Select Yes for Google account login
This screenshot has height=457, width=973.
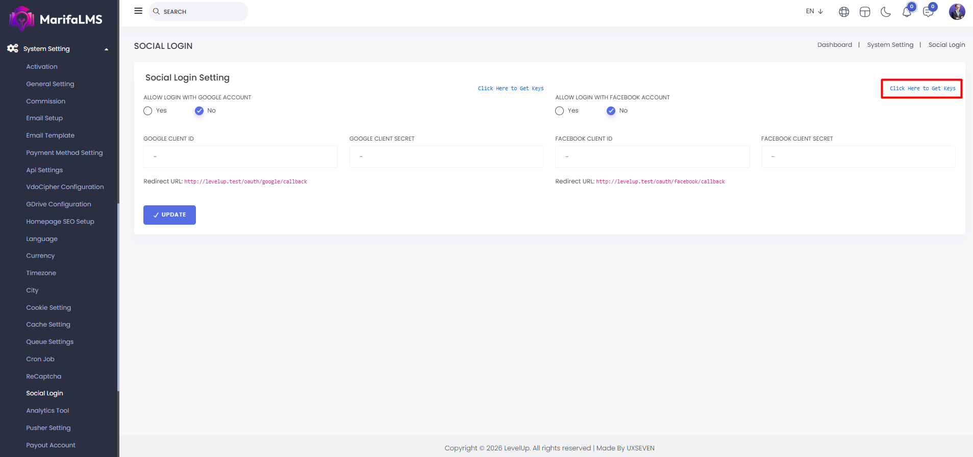(148, 111)
